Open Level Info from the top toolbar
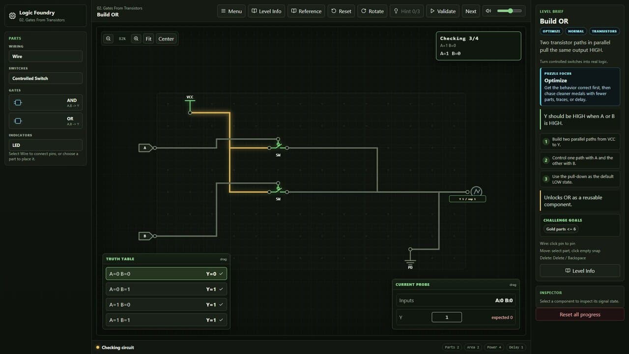The height and width of the screenshot is (354, 629). (266, 11)
